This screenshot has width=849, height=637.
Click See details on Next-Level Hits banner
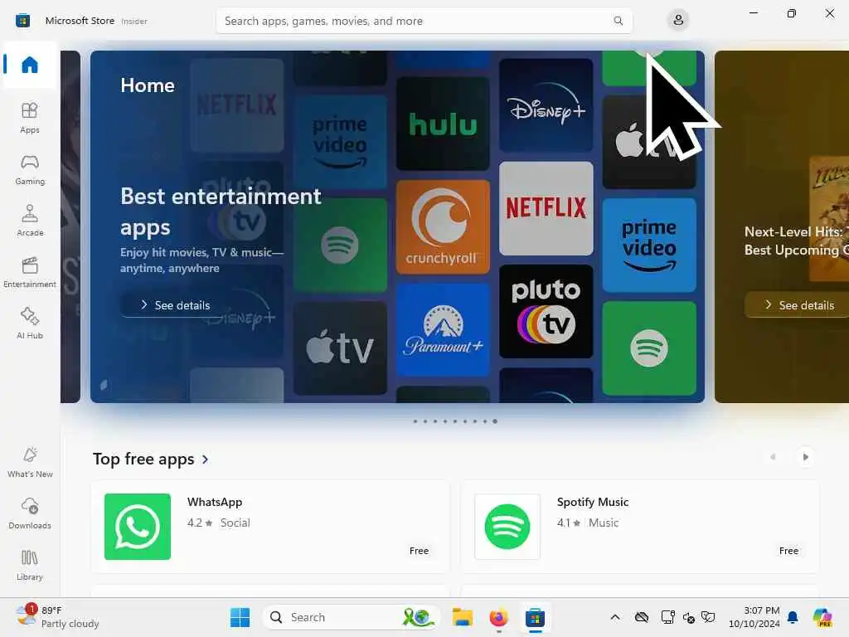click(x=798, y=305)
